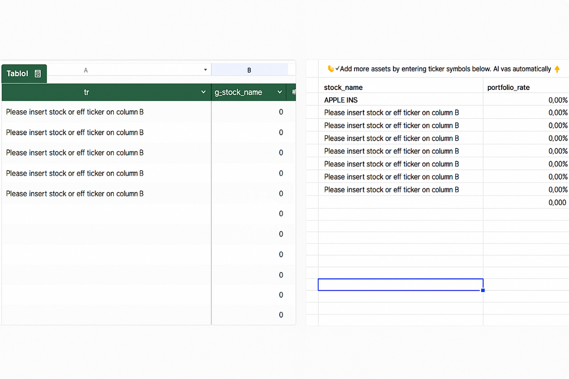Viewport: 569px width, 379px height.
Task: Click the table icon beside Tablol label
Action: 38,74
